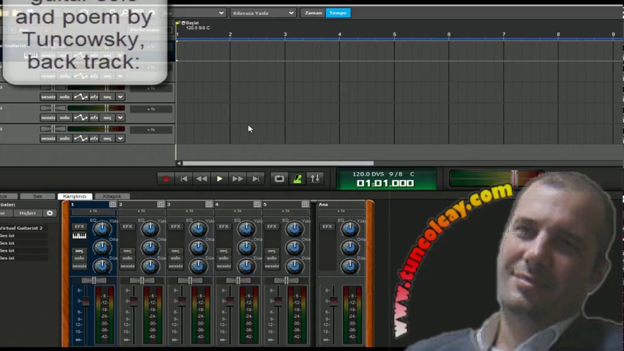Click the 01:01.000 time display

pyautogui.click(x=385, y=183)
